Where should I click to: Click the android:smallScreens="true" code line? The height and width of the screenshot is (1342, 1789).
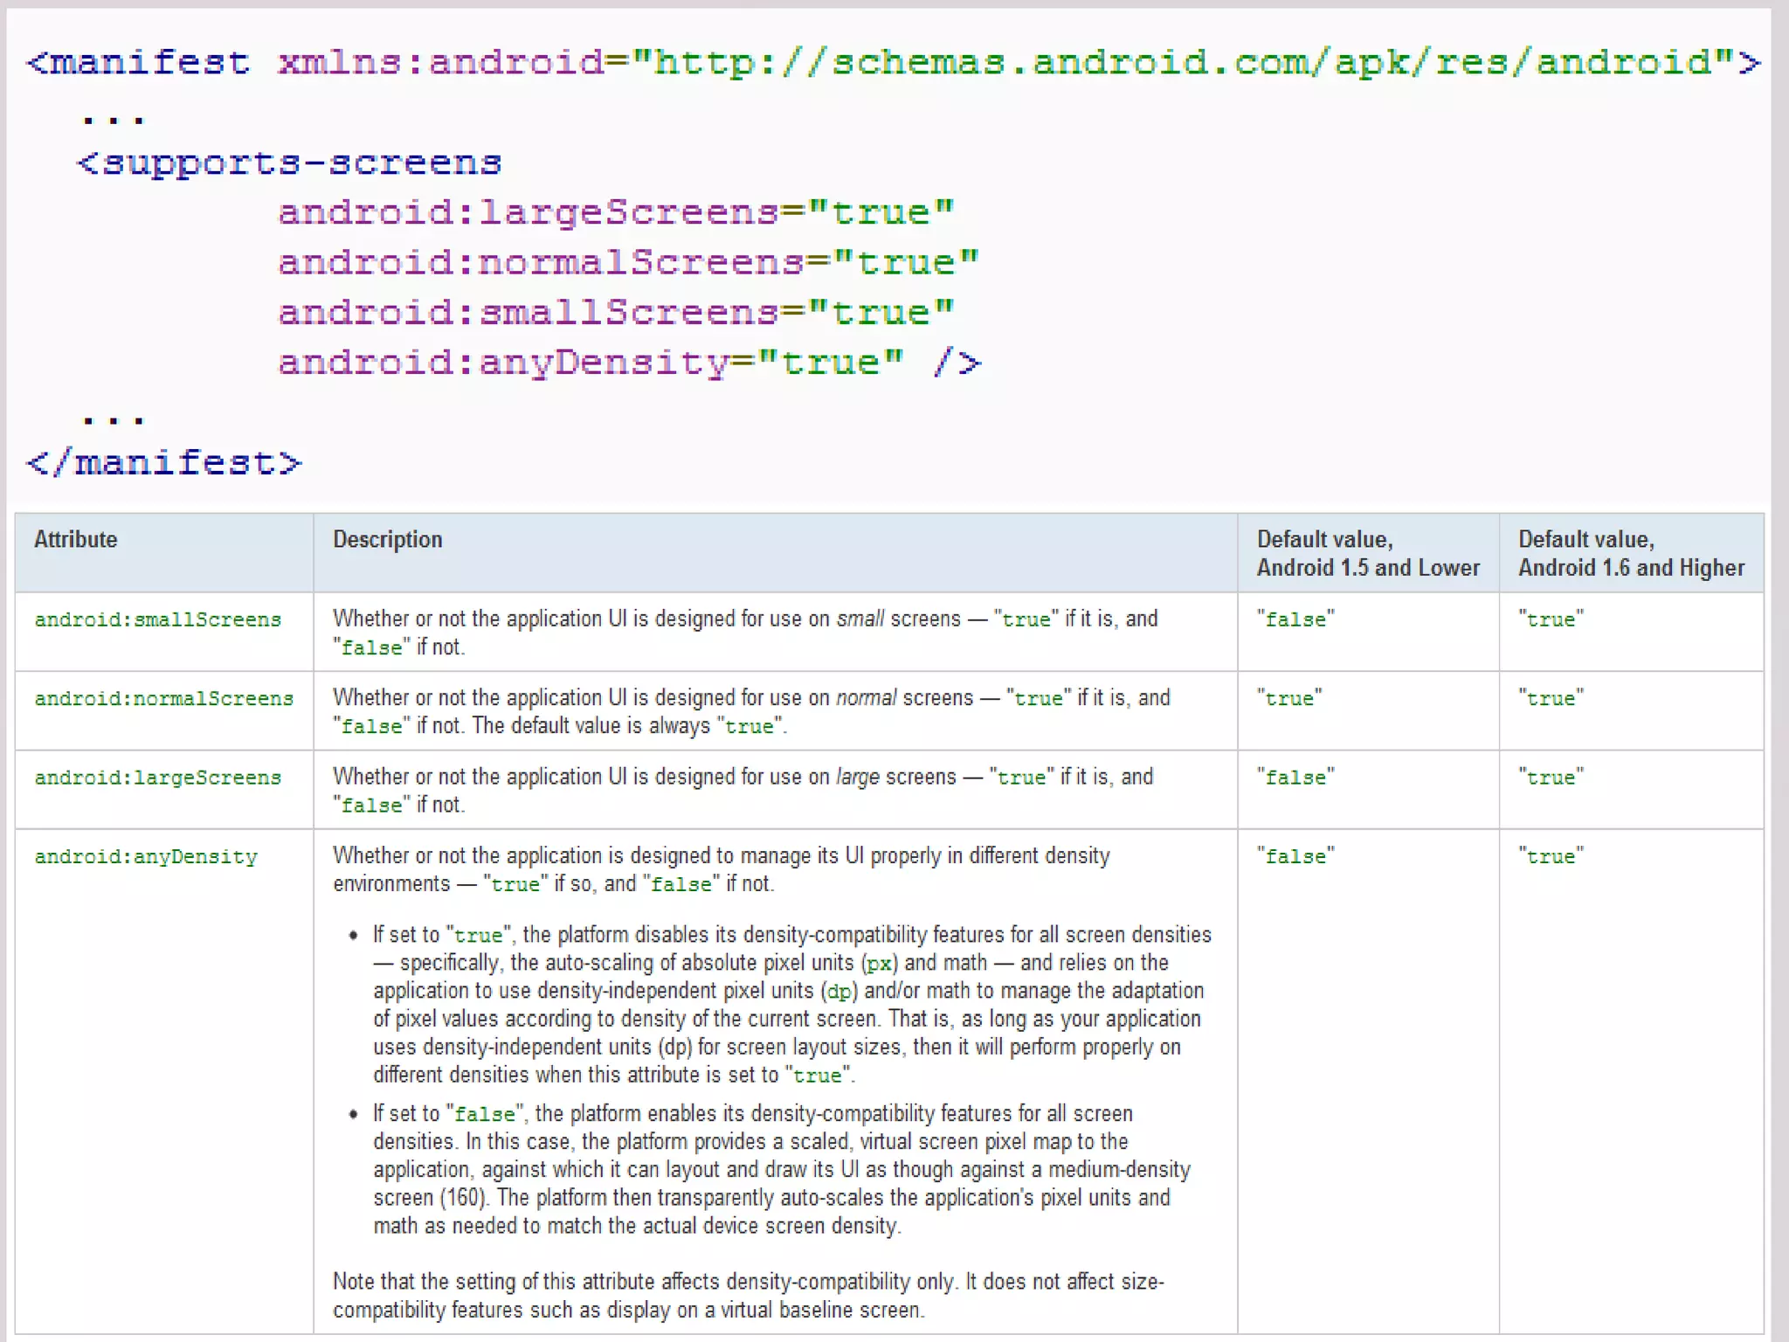616,312
